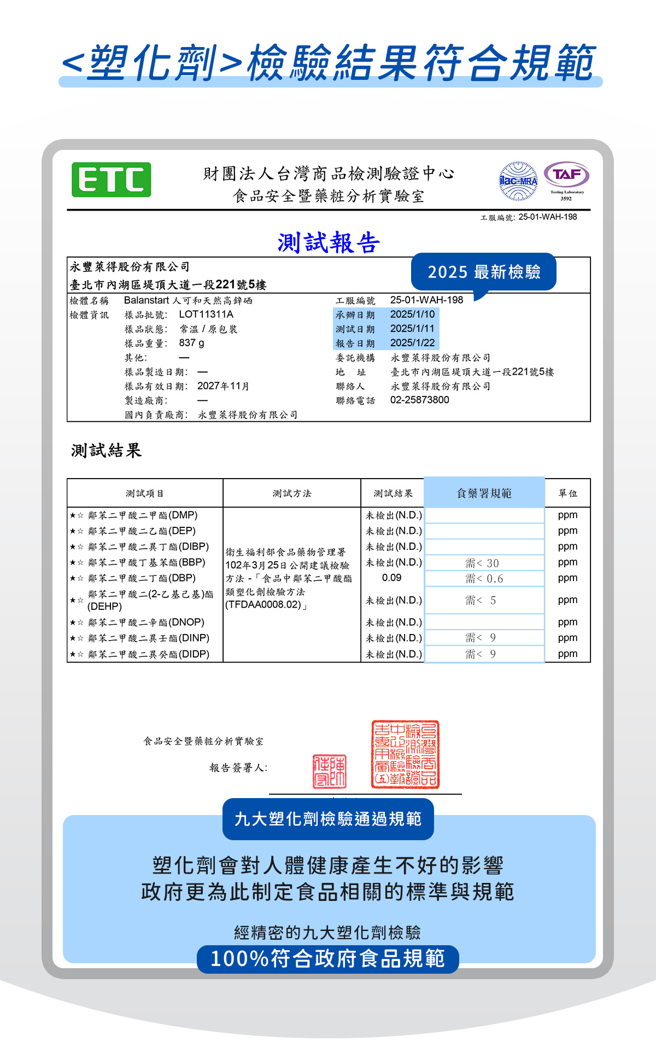This screenshot has height=1053, width=656.
Task: Click the '測試項目' column header
Action: tap(145, 493)
